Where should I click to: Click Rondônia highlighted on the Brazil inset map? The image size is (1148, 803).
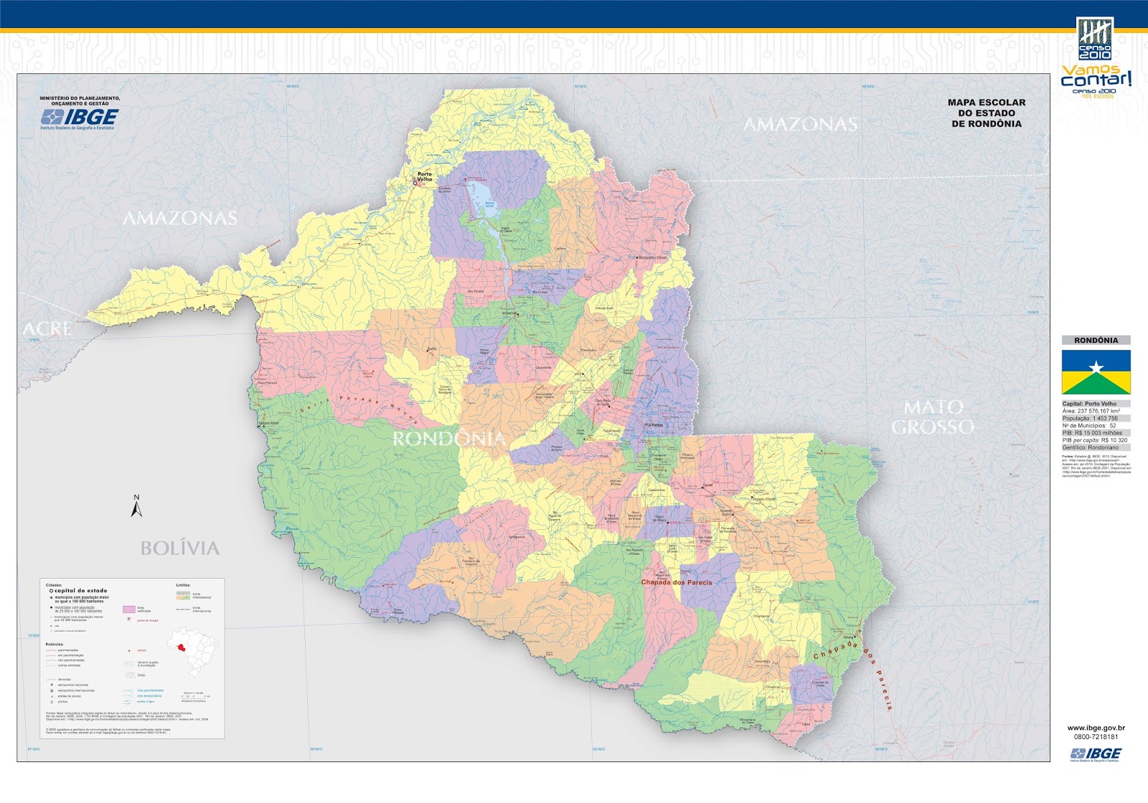[x=182, y=648]
